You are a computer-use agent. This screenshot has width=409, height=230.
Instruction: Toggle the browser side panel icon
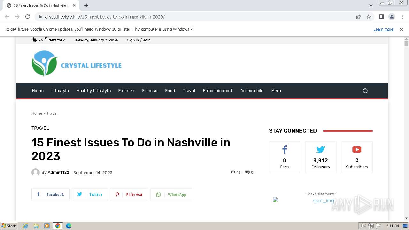382,17
